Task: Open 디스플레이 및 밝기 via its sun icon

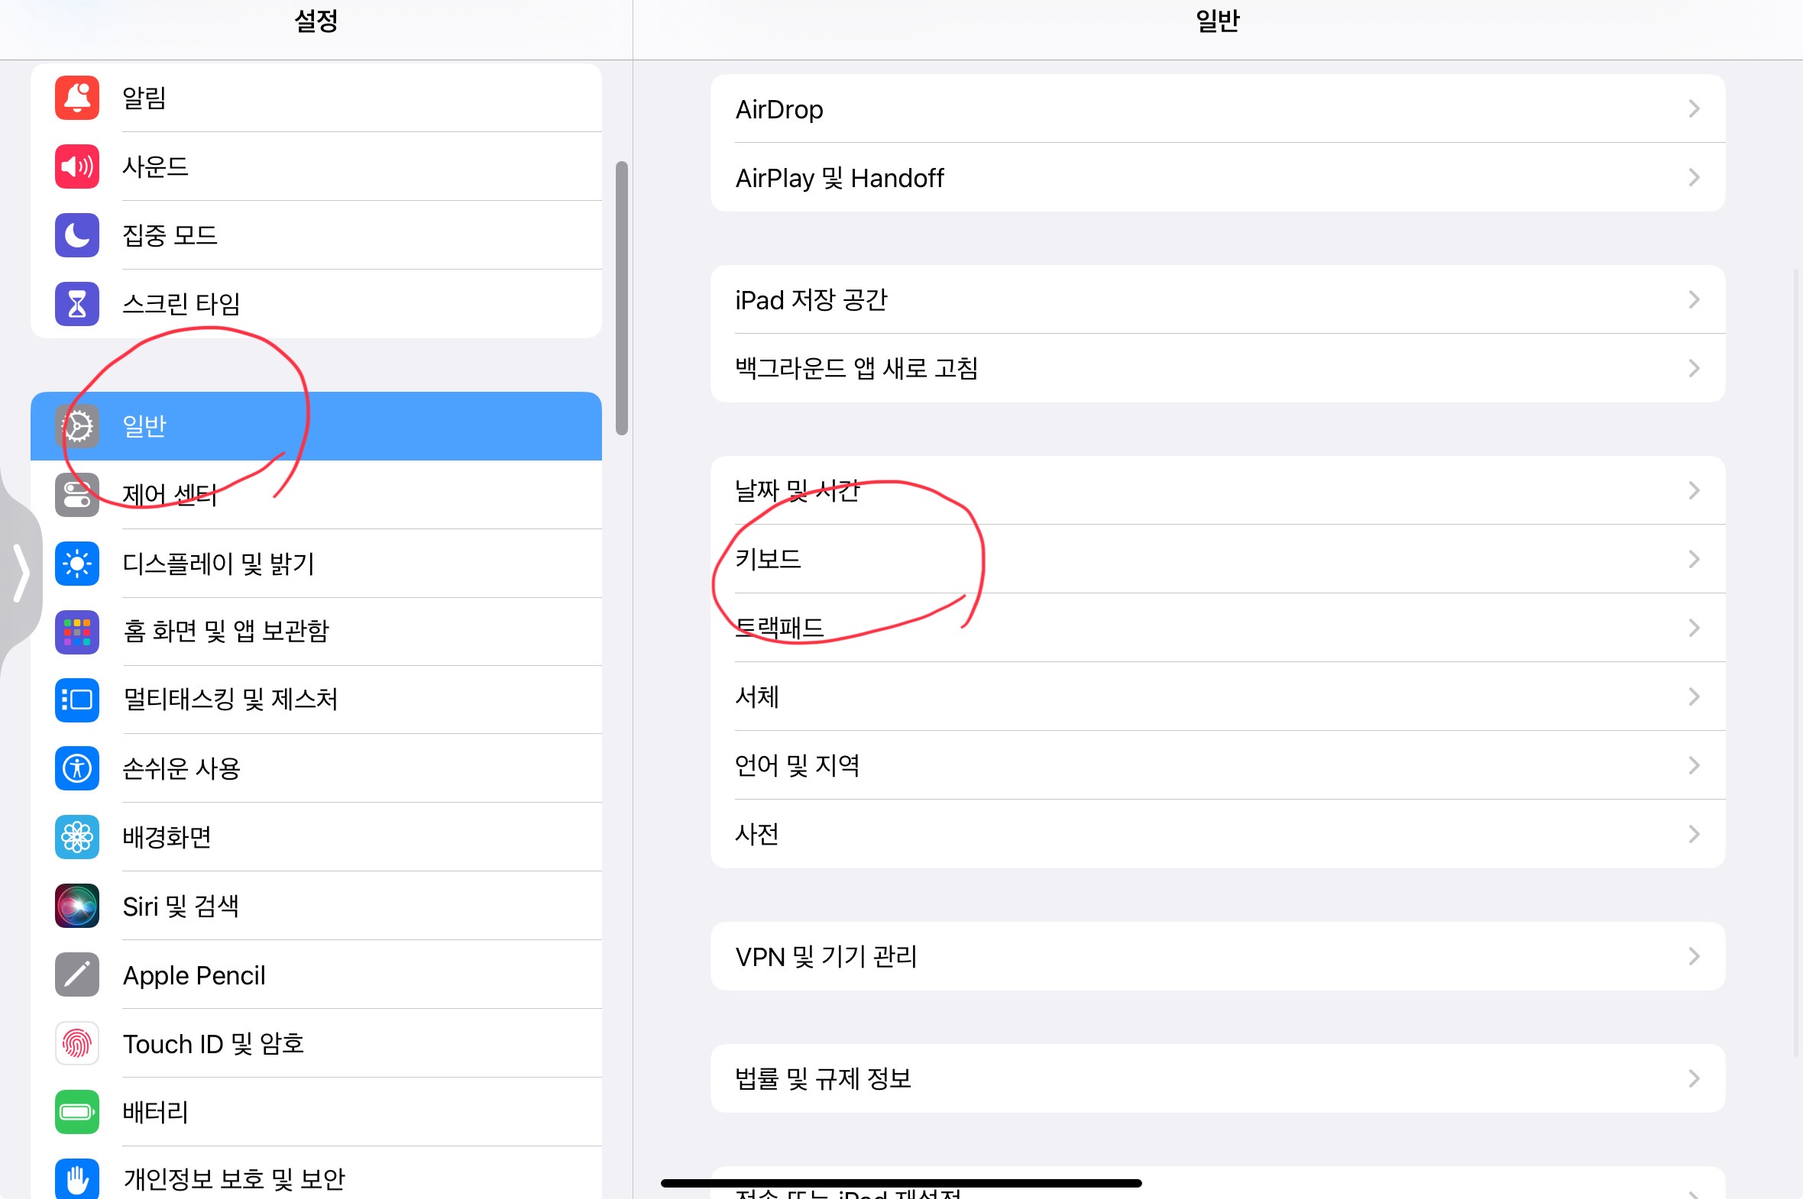Action: click(77, 564)
